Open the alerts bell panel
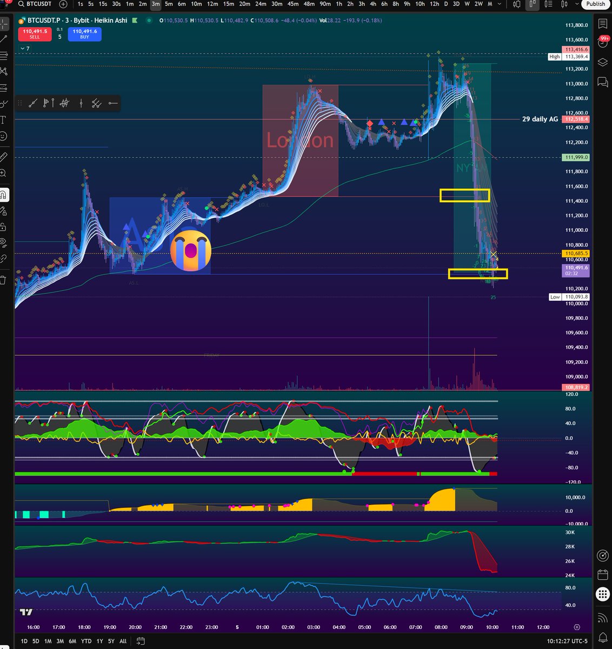The width and height of the screenshot is (612, 649). (603, 637)
